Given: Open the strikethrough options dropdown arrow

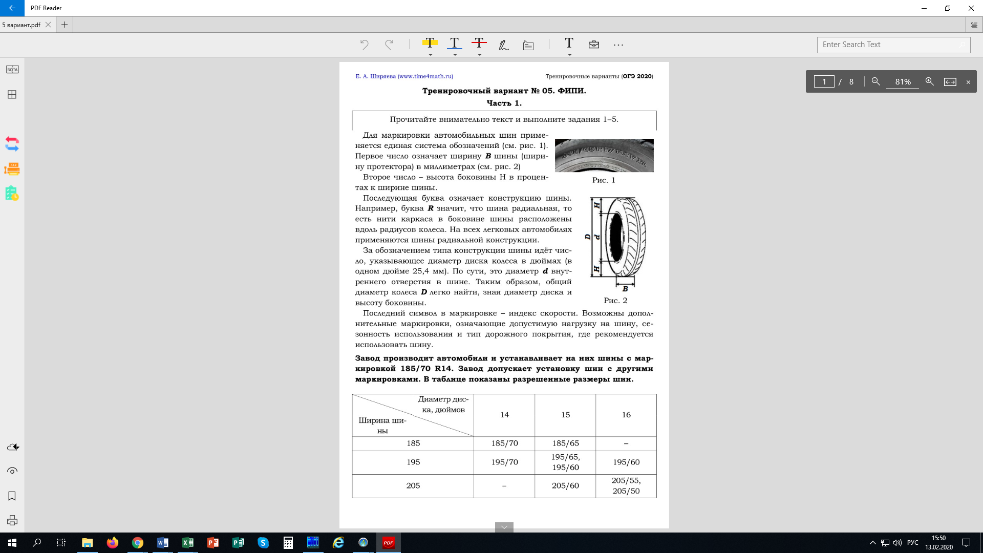Looking at the screenshot, I should 479,54.
